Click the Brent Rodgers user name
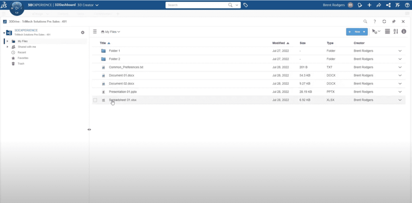412x203 pixels. (334, 5)
